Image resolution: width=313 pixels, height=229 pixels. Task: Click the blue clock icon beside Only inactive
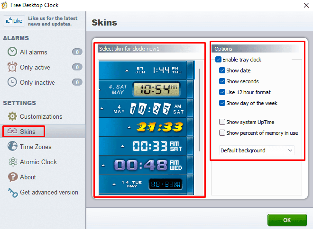click(12, 82)
